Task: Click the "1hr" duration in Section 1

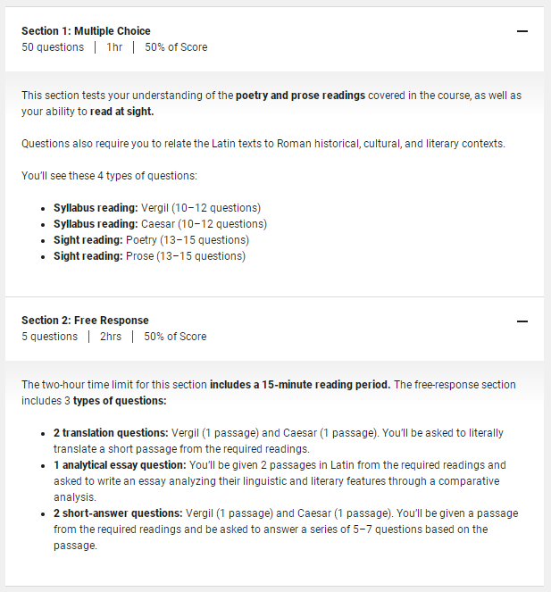Action: tap(114, 47)
